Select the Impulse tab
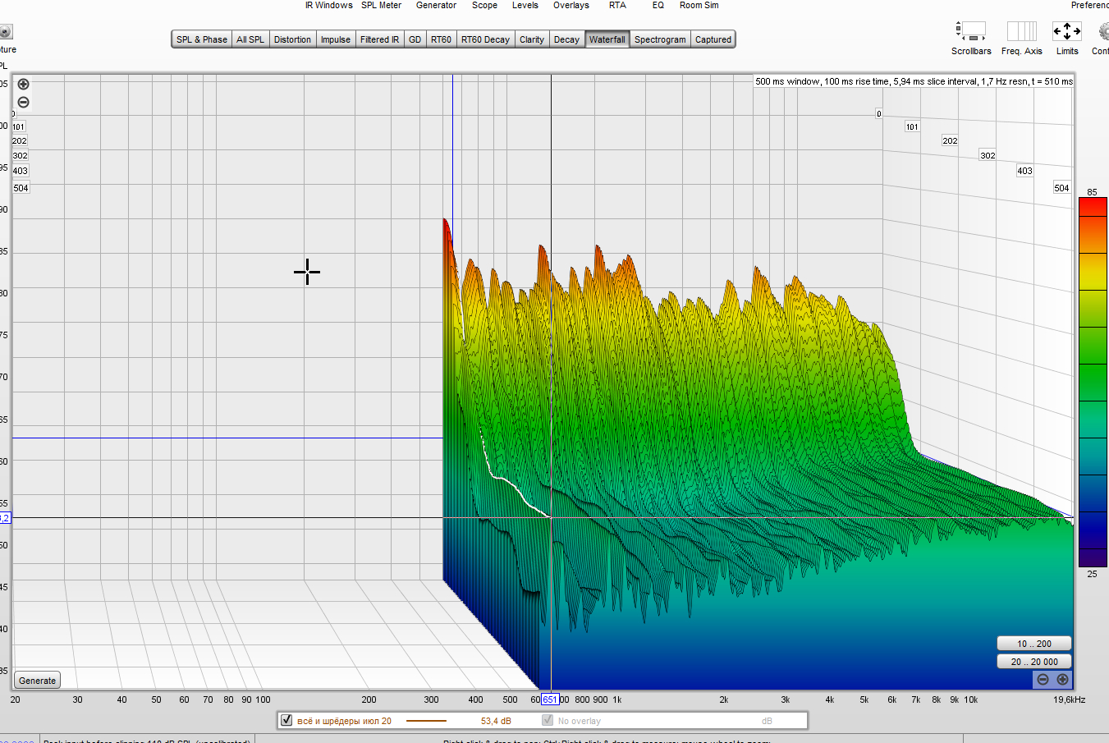 335,39
